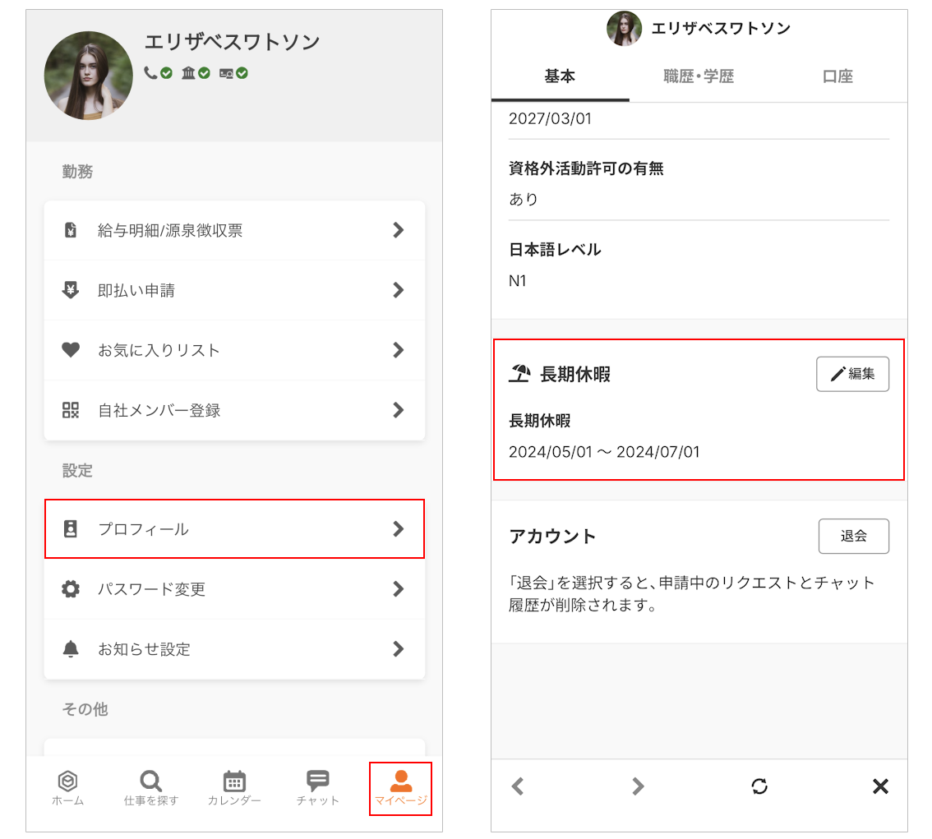Click the 編集 button for 長期休暇
This screenshot has height=839, width=932.
852,374
